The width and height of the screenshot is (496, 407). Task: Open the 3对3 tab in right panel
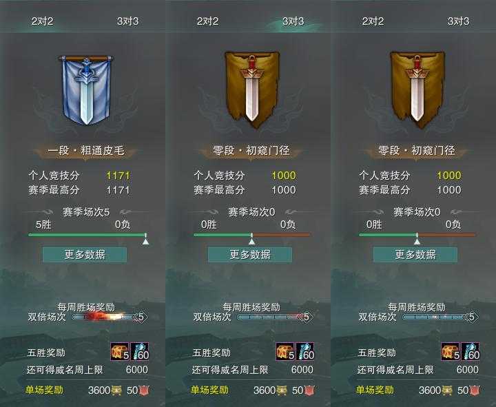pos(458,21)
